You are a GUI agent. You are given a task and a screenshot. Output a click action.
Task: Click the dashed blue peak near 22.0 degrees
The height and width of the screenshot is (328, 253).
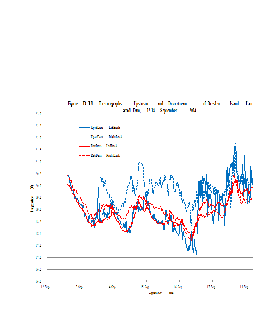(x=235, y=140)
